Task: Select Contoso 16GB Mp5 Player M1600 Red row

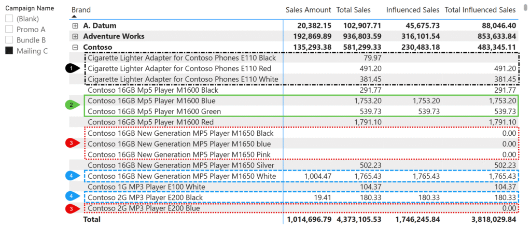Action: (x=150, y=122)
